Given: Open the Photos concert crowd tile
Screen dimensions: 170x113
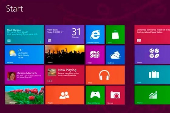Looking at the screenshot, I should point(65,55).
